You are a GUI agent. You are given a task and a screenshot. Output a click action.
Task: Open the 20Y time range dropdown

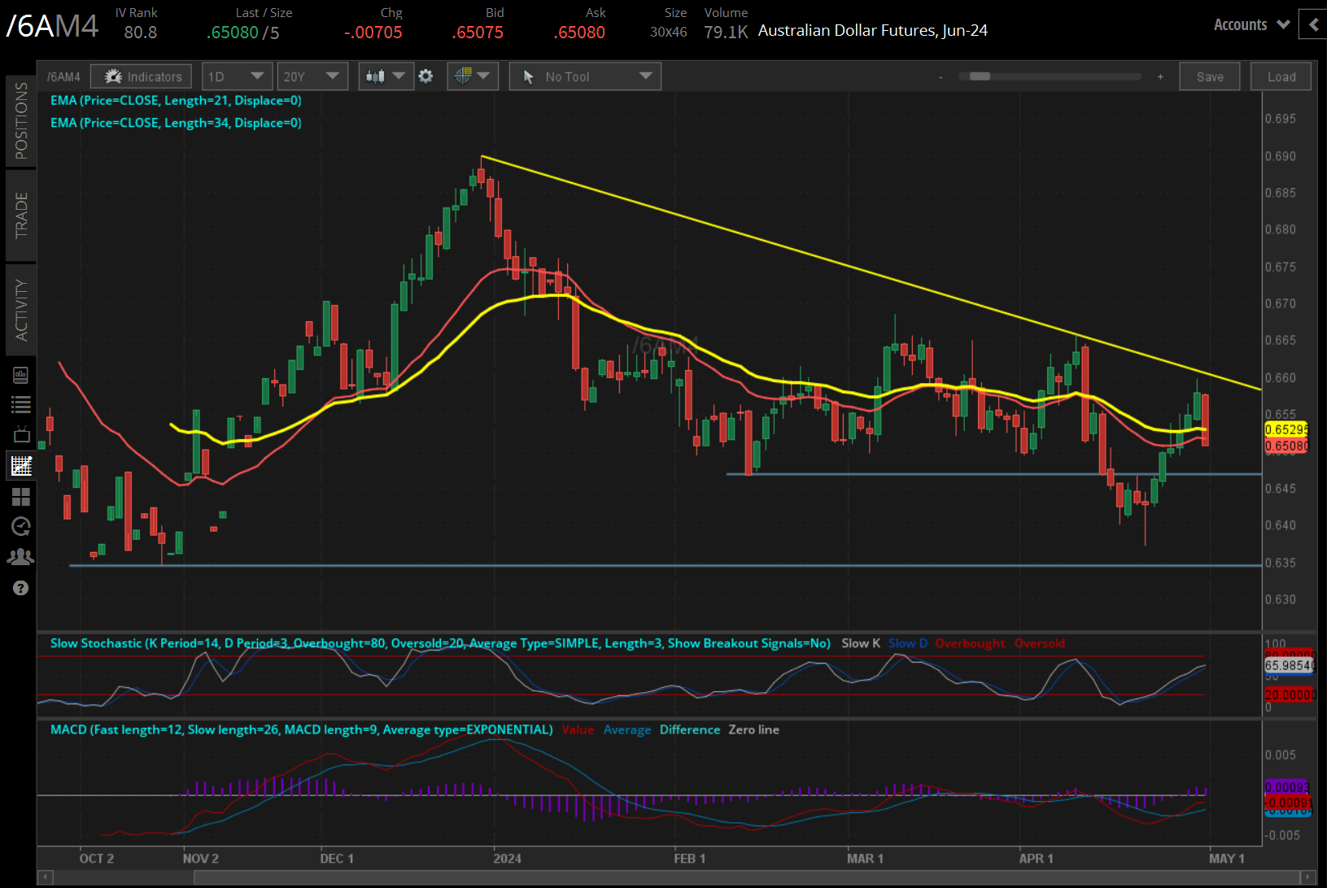[312, 76]
